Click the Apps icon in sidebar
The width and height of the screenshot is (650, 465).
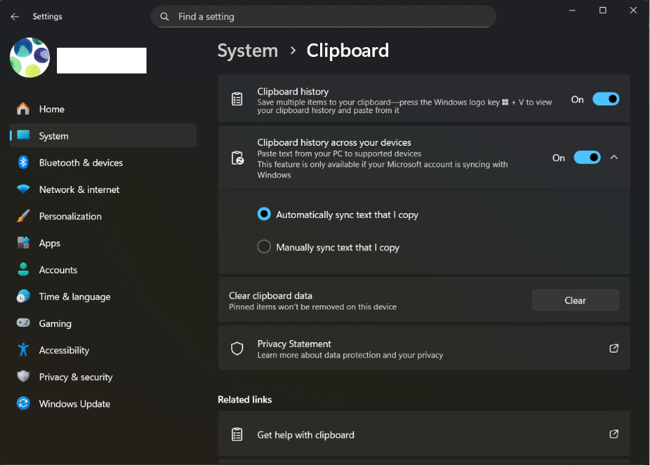tap(23, 243)
